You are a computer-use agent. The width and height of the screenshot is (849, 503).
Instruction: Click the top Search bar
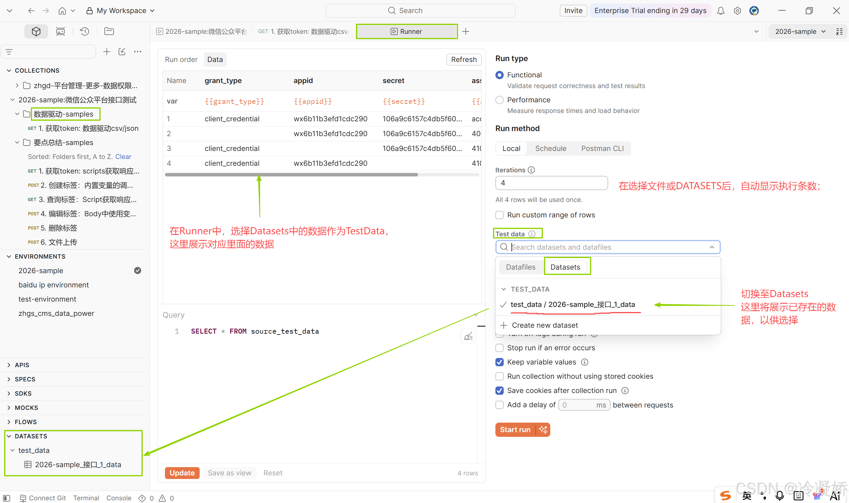[x=420, y=10]
